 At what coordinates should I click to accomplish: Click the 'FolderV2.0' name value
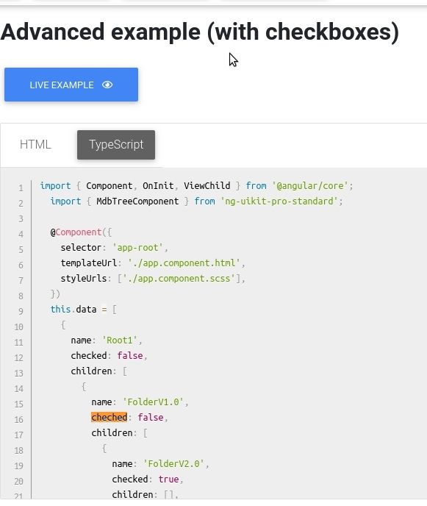[x=174, y=464]
